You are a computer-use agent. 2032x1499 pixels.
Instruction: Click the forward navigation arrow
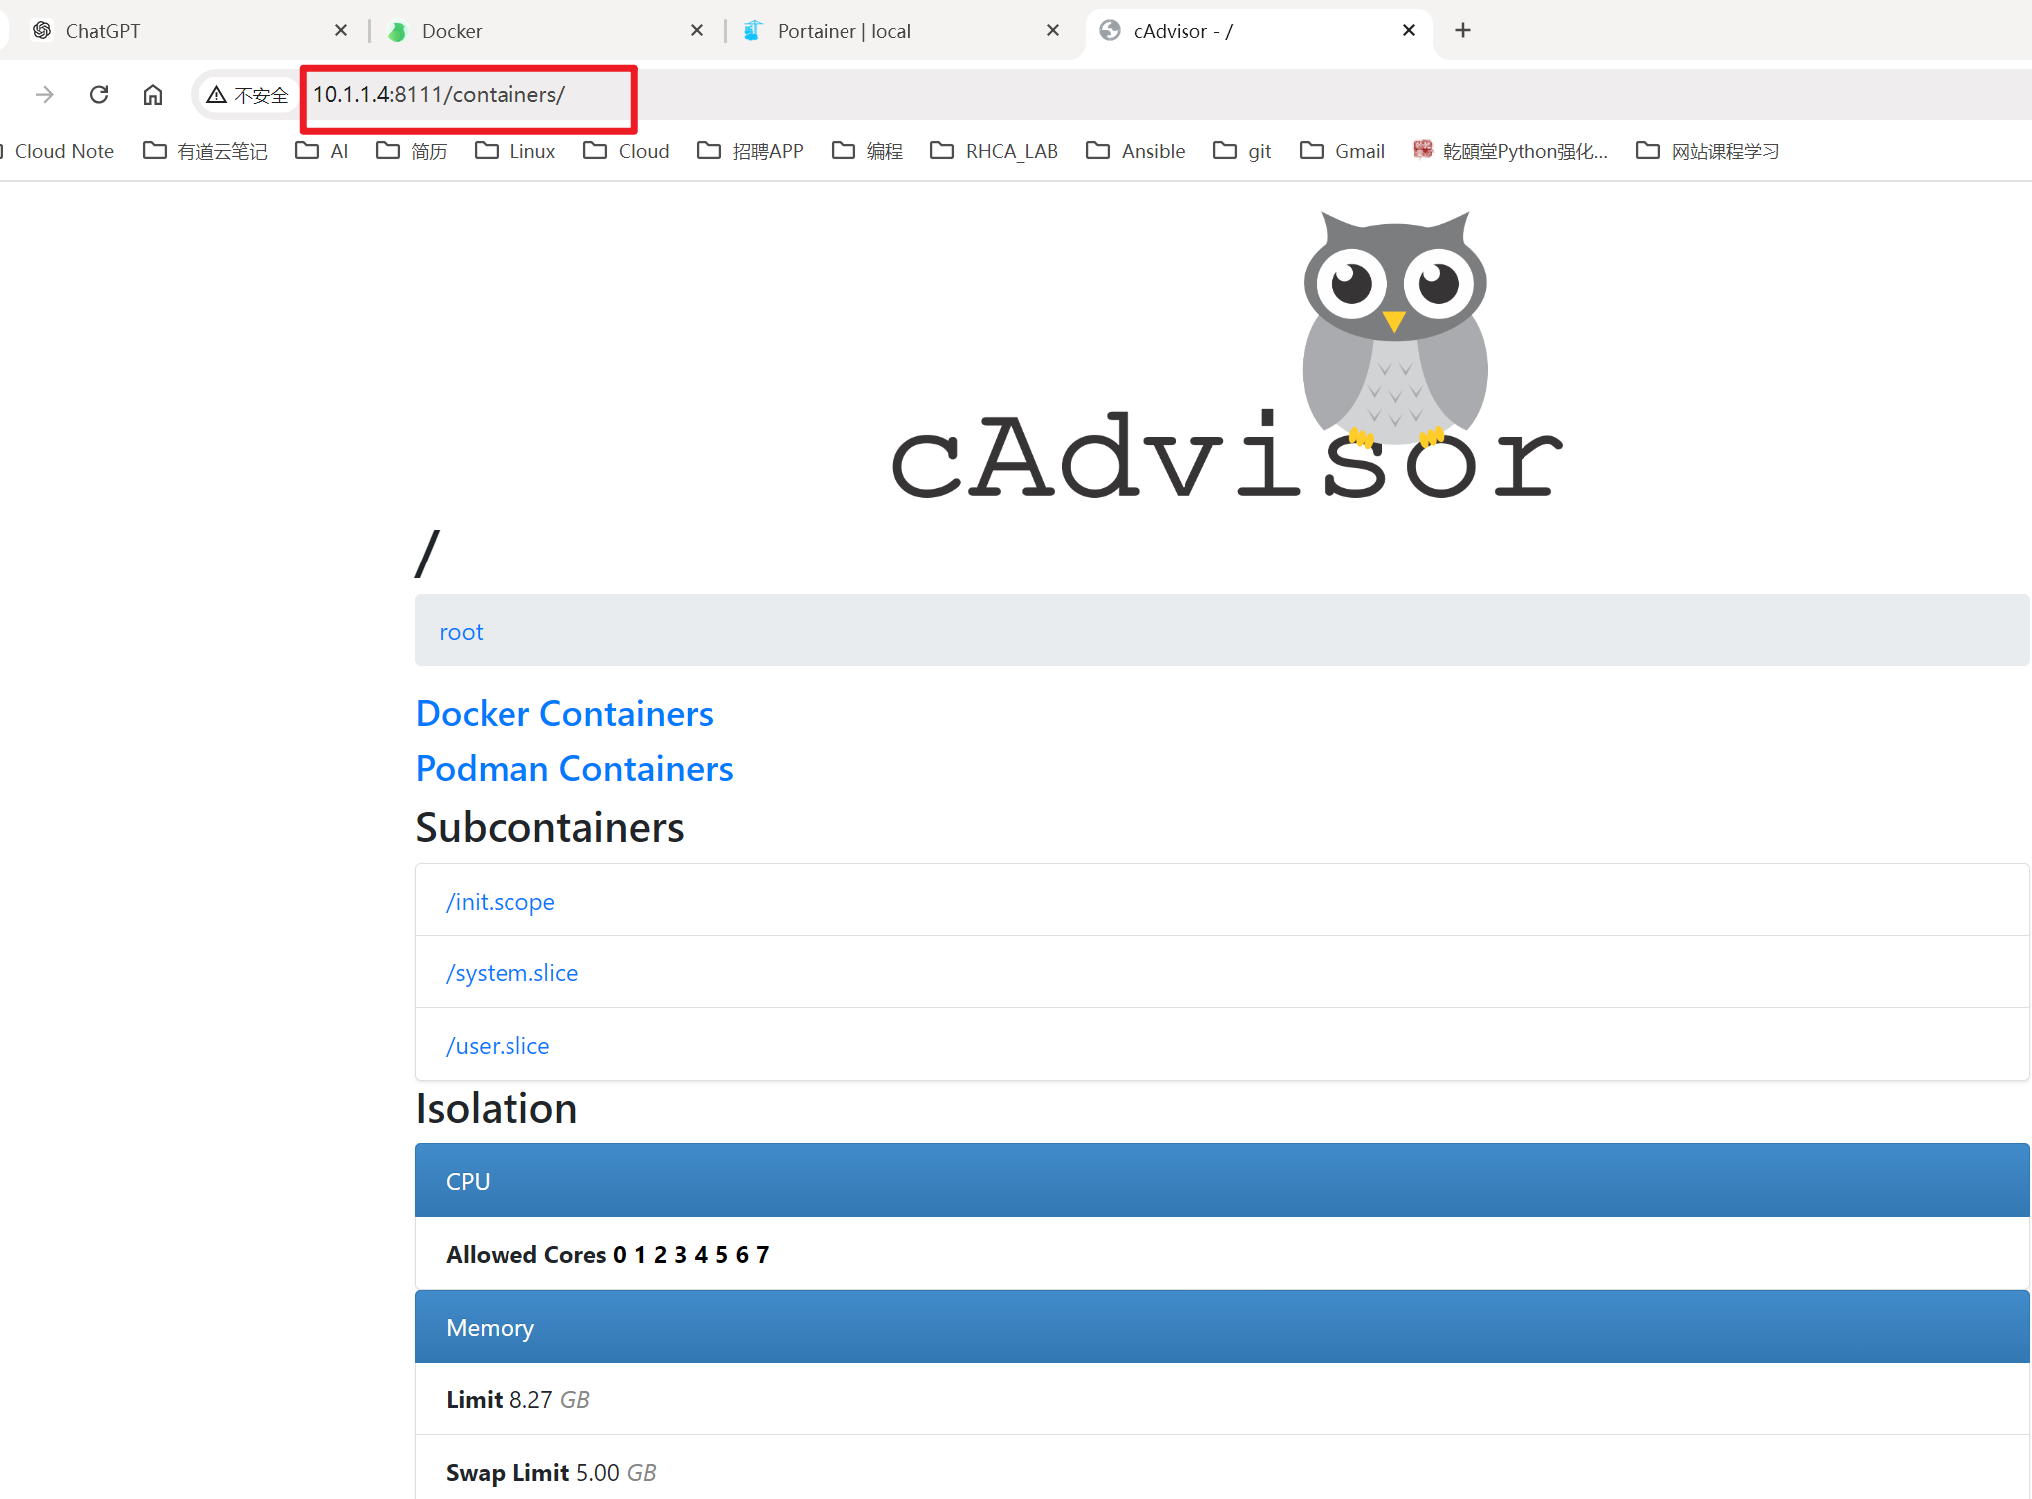point(44,95)
